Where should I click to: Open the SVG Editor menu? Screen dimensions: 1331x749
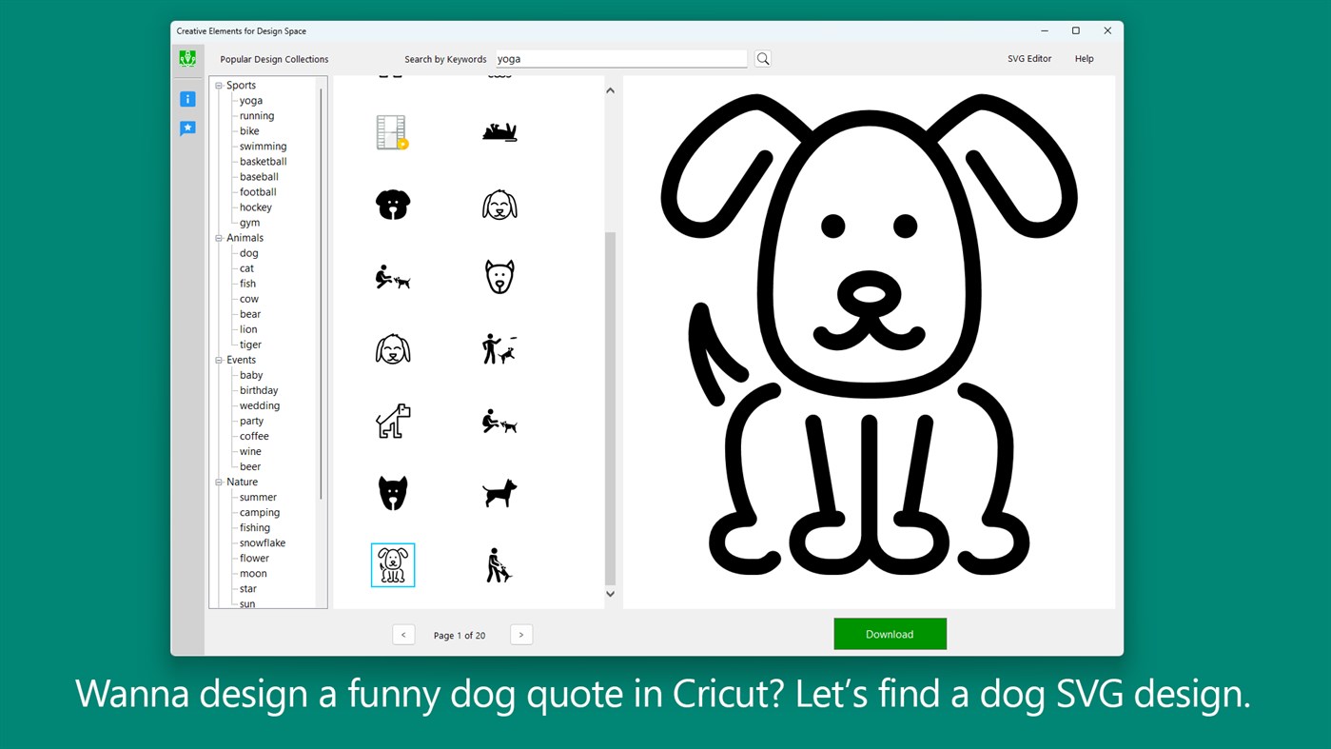point(1028,58)
